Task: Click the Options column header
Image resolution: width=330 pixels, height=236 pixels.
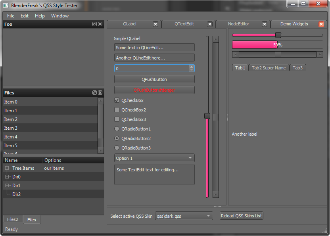Action: pyautogui.click(x=73, y=160)
